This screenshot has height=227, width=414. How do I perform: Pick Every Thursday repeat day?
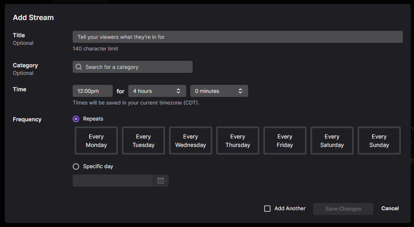(238, 141)
